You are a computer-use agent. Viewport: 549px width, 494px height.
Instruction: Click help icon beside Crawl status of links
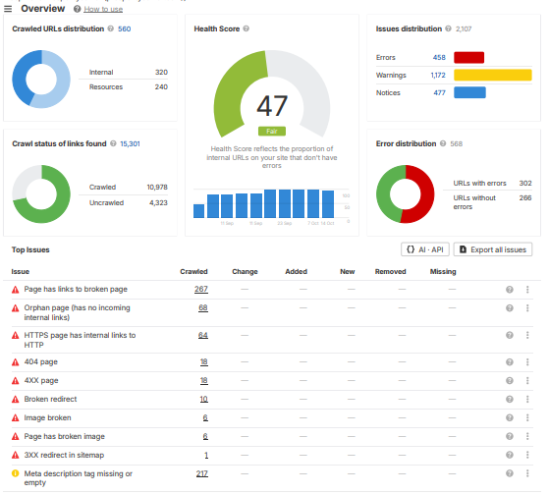tap(113, 143)
